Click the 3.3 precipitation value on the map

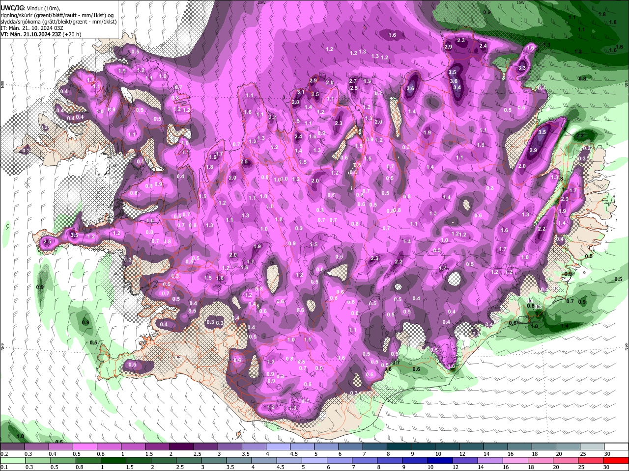click(522, 68)
